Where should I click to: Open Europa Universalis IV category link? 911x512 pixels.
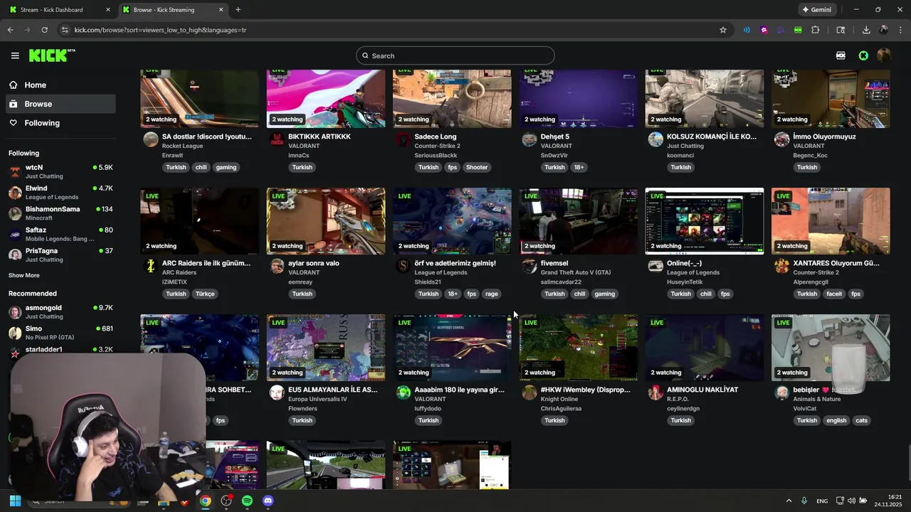click(317, 399)
